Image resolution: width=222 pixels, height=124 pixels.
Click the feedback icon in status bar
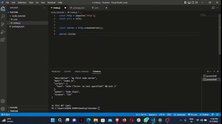pos(213,115)
